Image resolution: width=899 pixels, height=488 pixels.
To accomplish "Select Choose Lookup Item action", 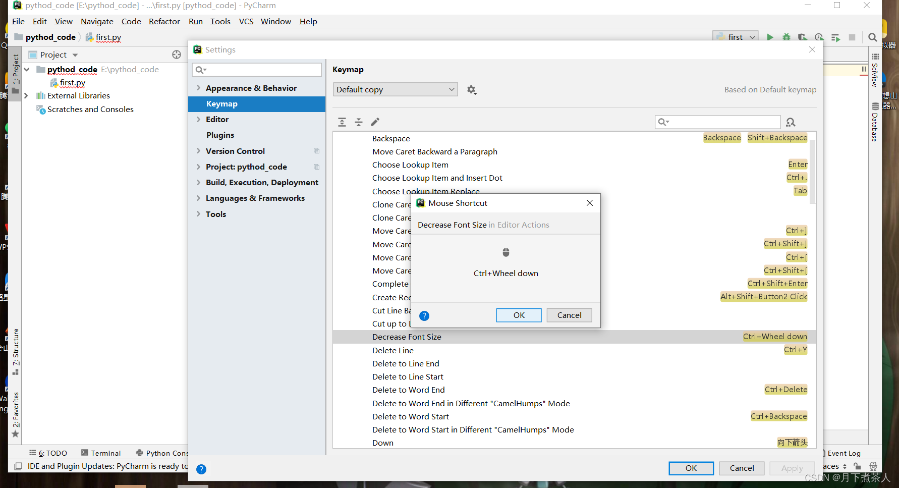I will [x=575, y=165].
